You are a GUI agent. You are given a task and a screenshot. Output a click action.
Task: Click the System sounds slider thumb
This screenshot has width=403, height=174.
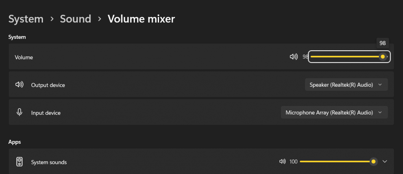pyautogui.click(x=373, y=161)
